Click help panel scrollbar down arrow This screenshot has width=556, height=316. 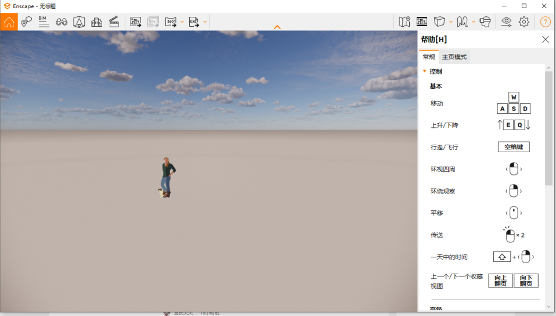[548, 307]
